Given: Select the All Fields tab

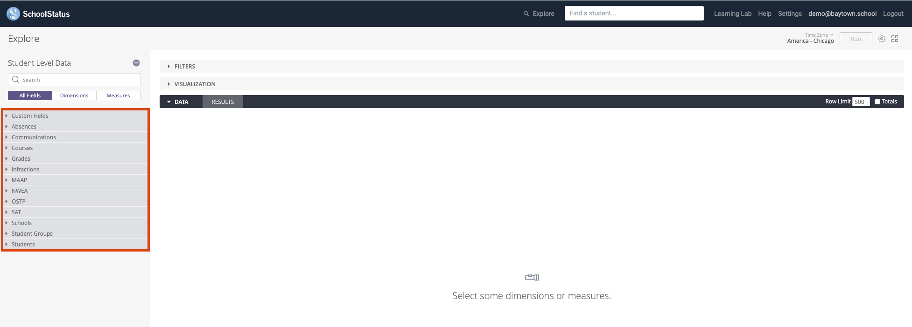Looking at the screenshot, I should (30, 95).
